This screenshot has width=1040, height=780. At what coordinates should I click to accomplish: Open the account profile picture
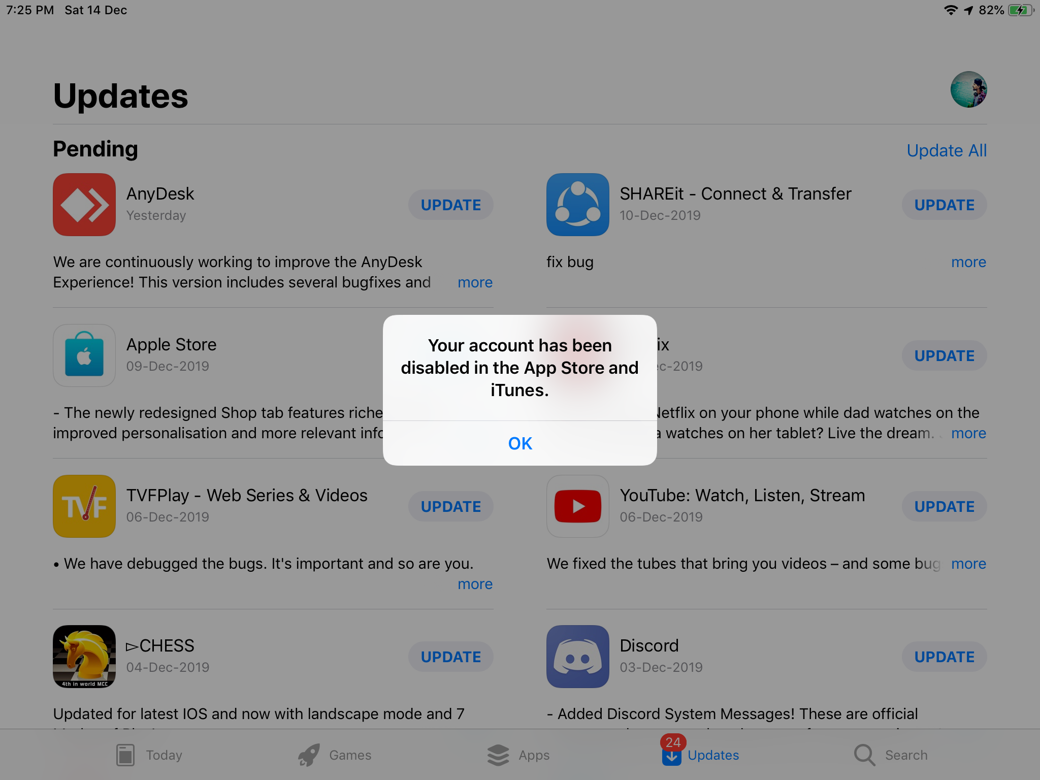tap(968, 89)
